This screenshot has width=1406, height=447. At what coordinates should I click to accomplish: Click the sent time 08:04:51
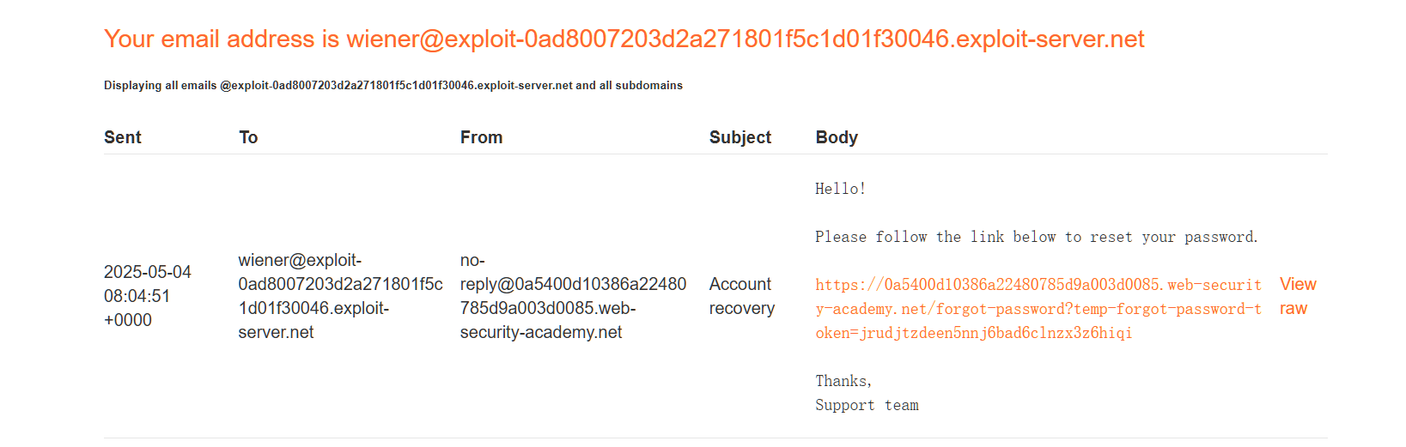click(x=137, y=296)
